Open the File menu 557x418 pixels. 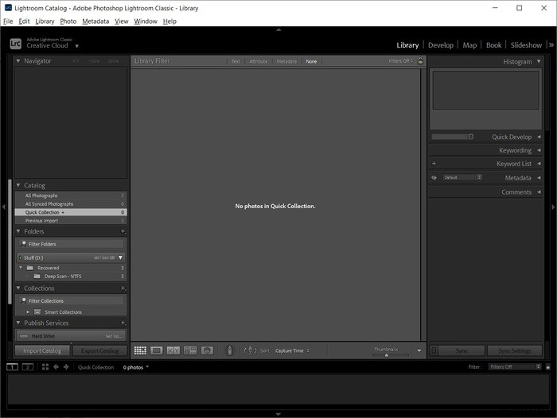(x=8, y=21)
